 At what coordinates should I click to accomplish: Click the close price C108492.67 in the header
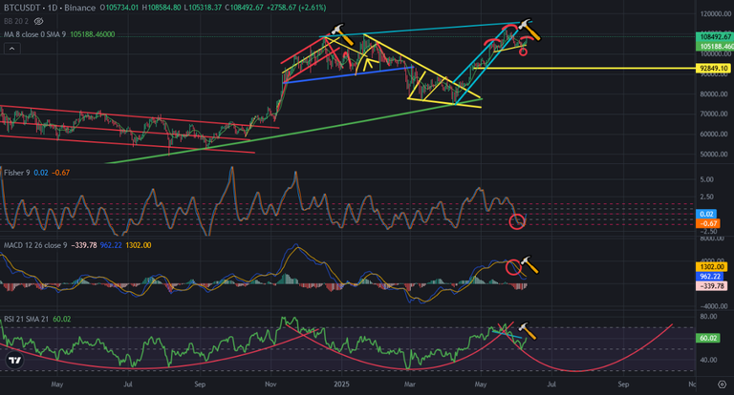[244, 8]
